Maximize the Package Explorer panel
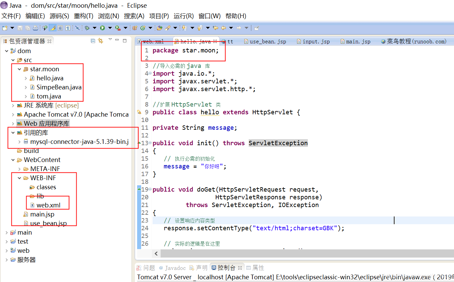 125,41
